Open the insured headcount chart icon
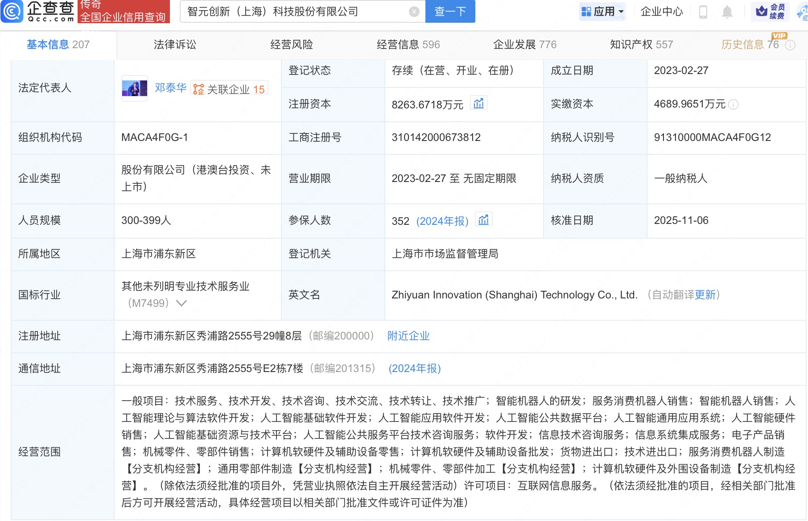The width and height of the screenshot is (808, 521). point(483,220)
